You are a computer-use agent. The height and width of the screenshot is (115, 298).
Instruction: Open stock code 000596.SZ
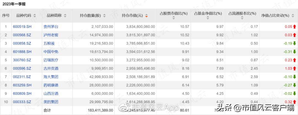click(22, 68)
